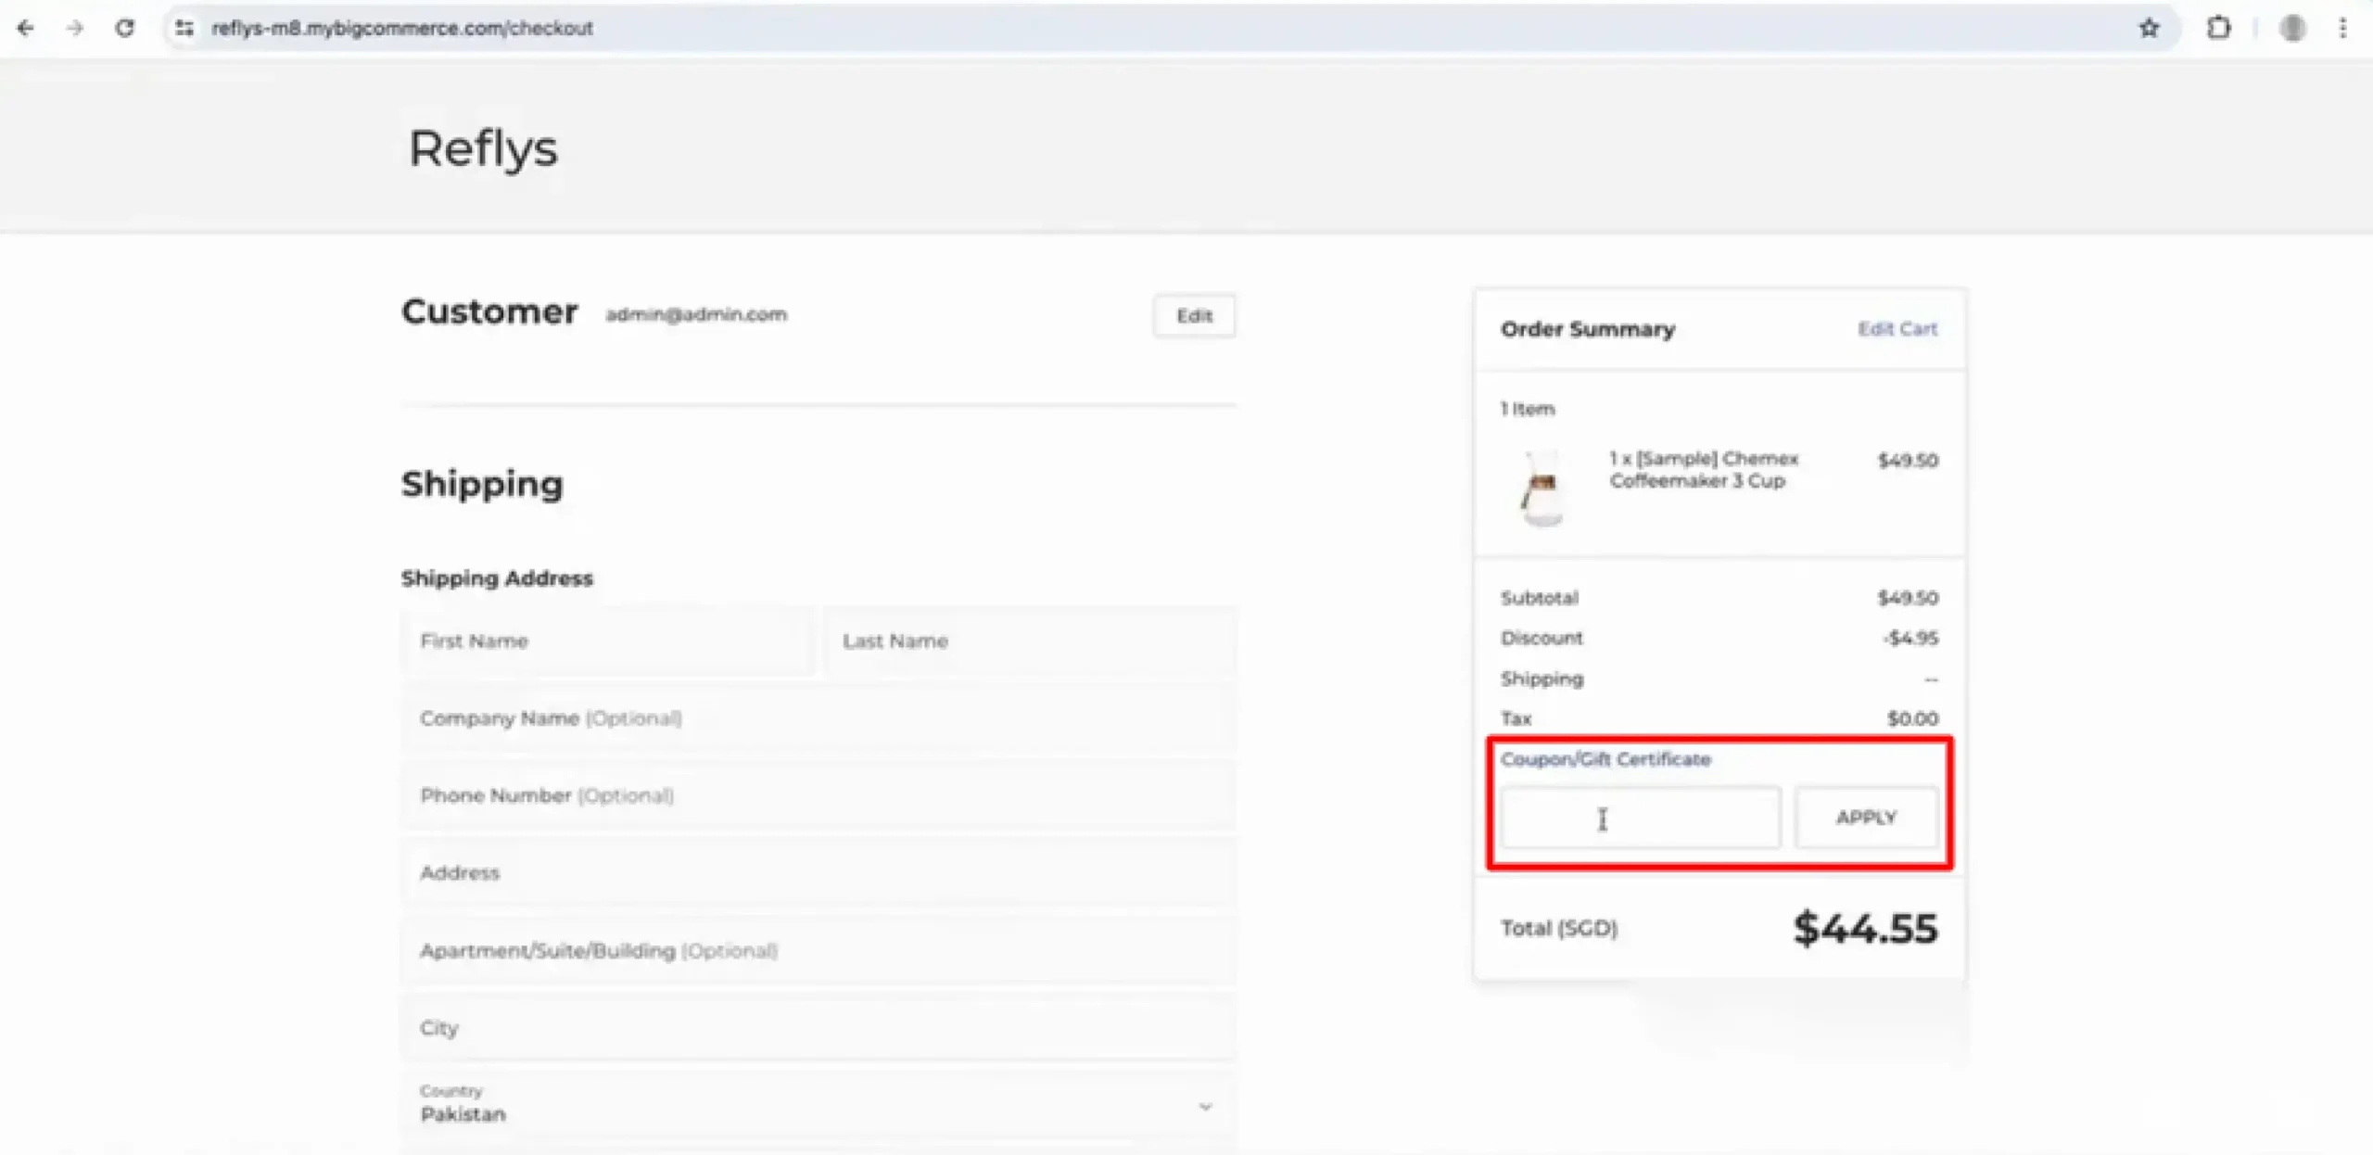Click the Edit button beside Customer
2373x1155 pixels.
click(x=1194, y=316)
